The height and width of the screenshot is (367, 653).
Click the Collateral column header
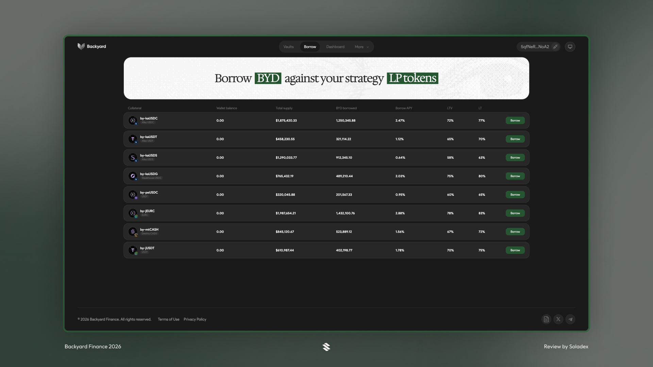tap(134, 108)
